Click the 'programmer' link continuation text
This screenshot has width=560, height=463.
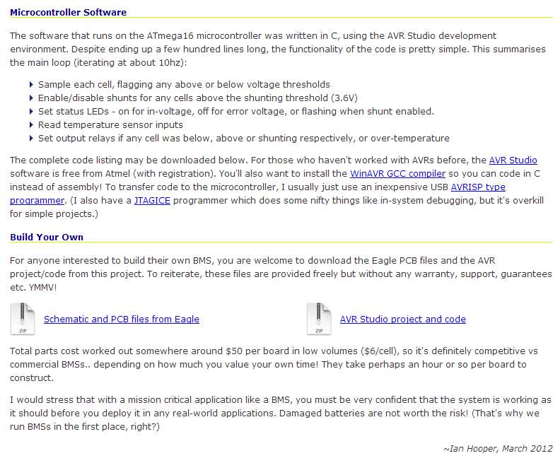click(x=37, y=201)
